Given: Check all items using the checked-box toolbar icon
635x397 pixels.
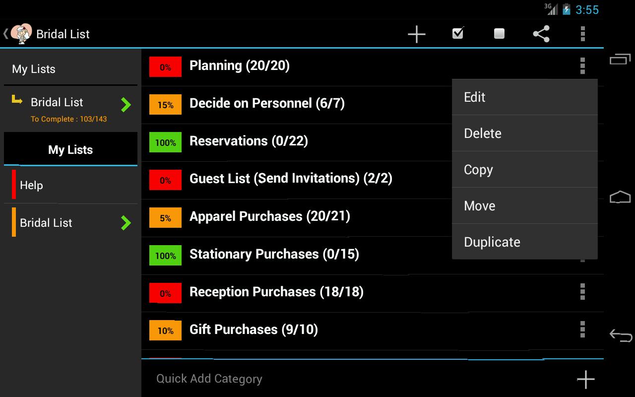Looking at the screenshot, I should click(458, 33).
